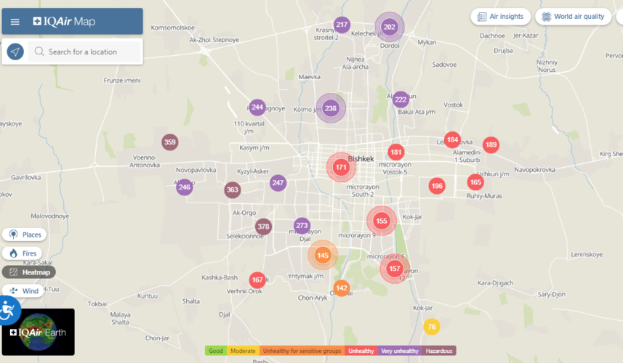623x363 pixels.
Task: Open the hamburger menu beside IQAir Map
Action: (x=15, y=22)
